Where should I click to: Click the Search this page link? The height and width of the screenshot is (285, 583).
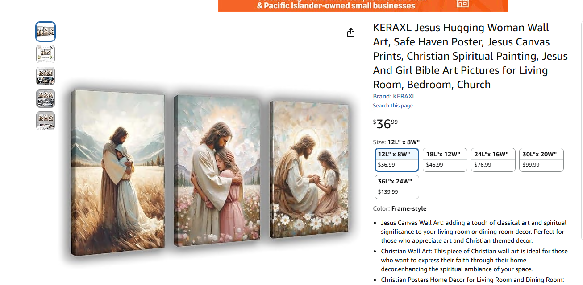tap(393, 106)
